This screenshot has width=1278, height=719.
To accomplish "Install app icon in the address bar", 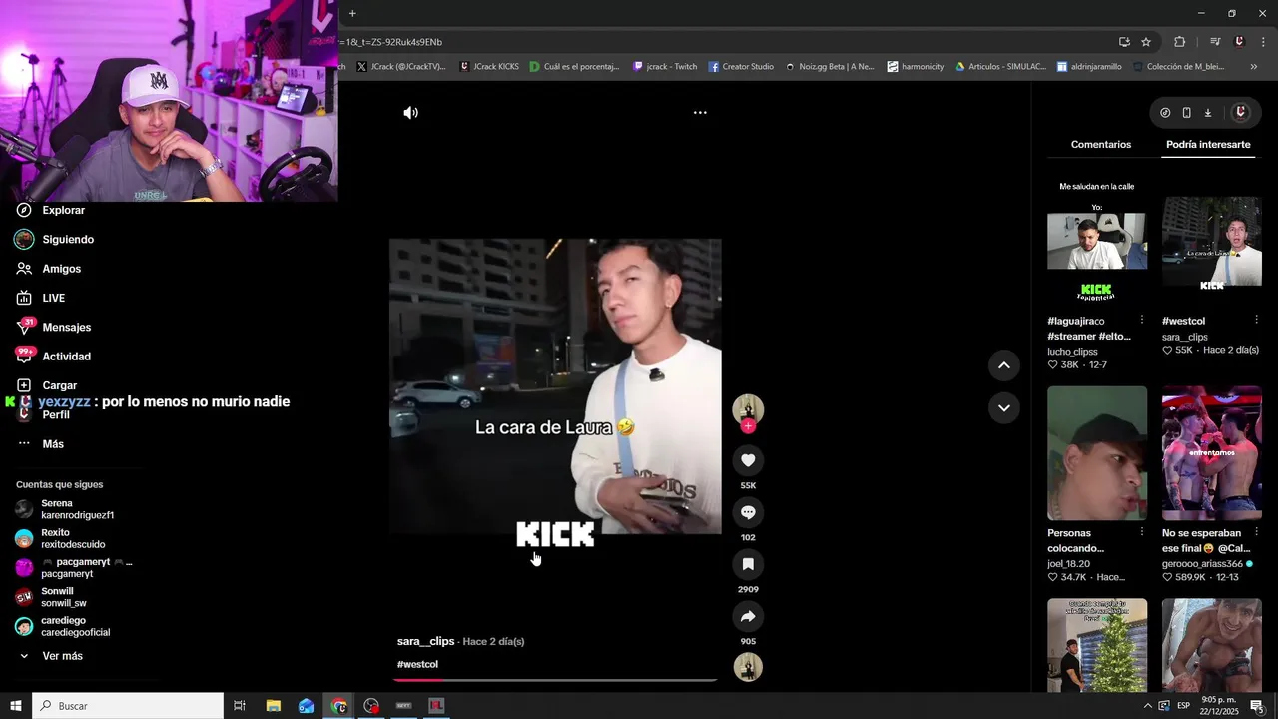I will point(1124,42).
